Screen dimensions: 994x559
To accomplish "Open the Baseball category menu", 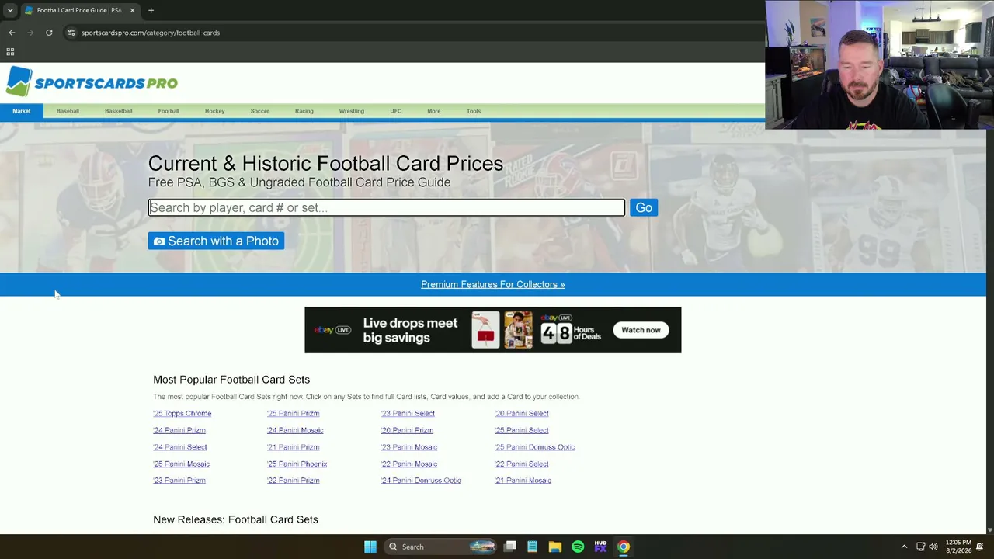I will click(x=68, y=111).
